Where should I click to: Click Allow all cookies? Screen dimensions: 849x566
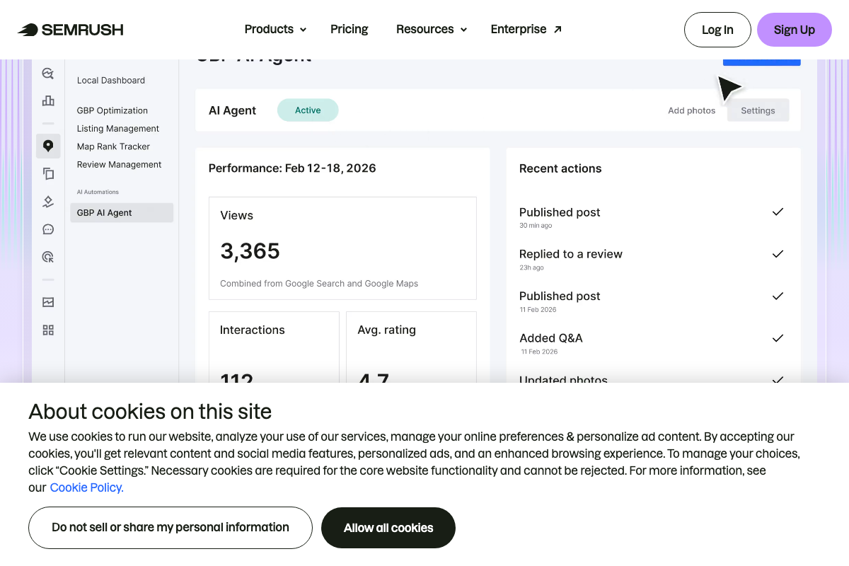pyautogui.click(x=388, y=528)
